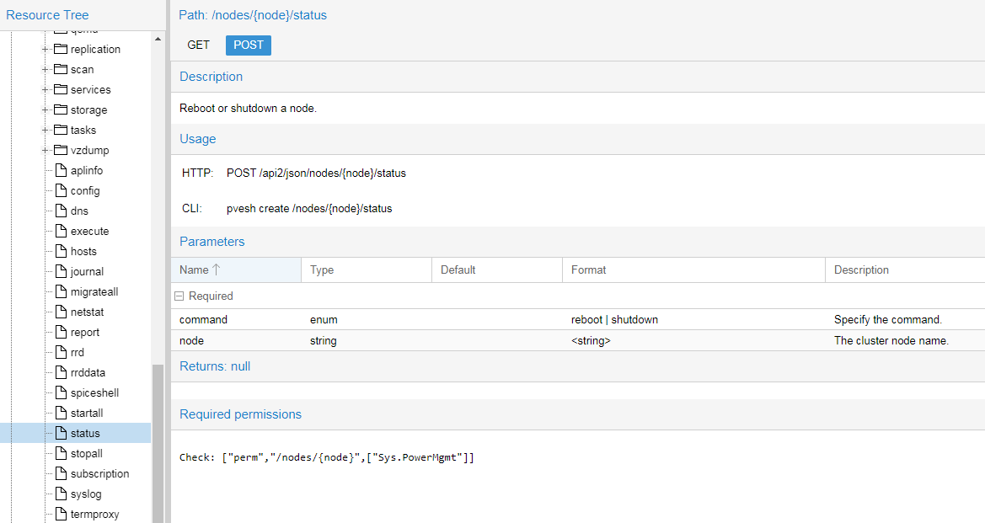Image resolution: width=985 pixels, height=523 pixels.
Task: Click the termproxy file icon
Action: coord(61,514)
